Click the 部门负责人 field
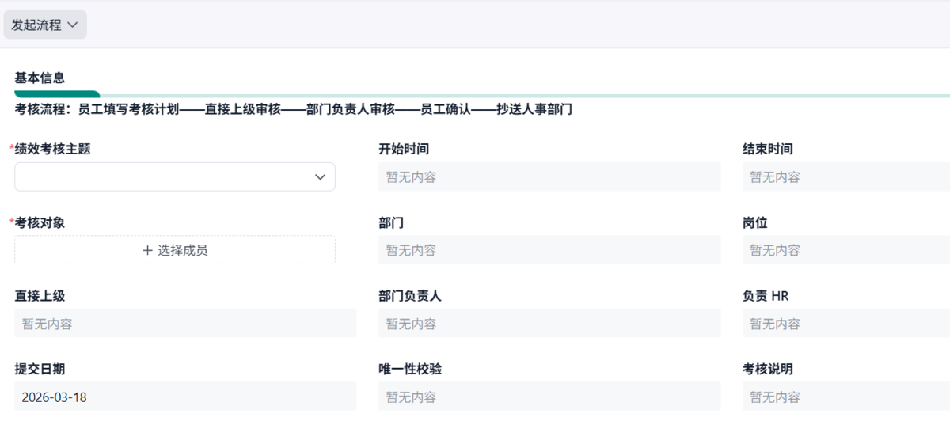The image size is (950, 425). tap(549, 324)
